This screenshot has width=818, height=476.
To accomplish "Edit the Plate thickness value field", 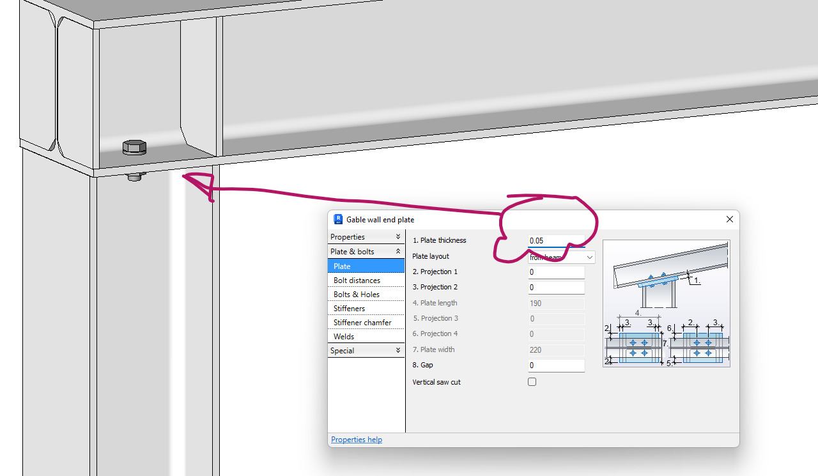I will pos(556,241).
